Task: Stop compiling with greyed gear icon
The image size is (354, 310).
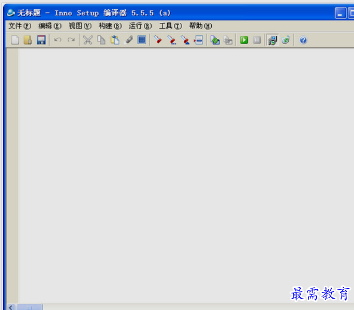Action: tap(228, 40)
